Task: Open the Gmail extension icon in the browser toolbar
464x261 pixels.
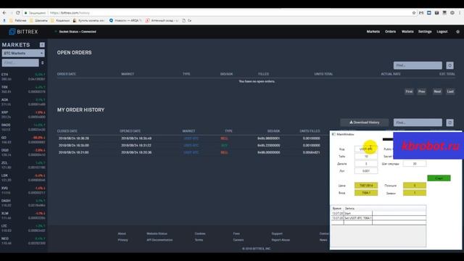Action: point(421,13)
